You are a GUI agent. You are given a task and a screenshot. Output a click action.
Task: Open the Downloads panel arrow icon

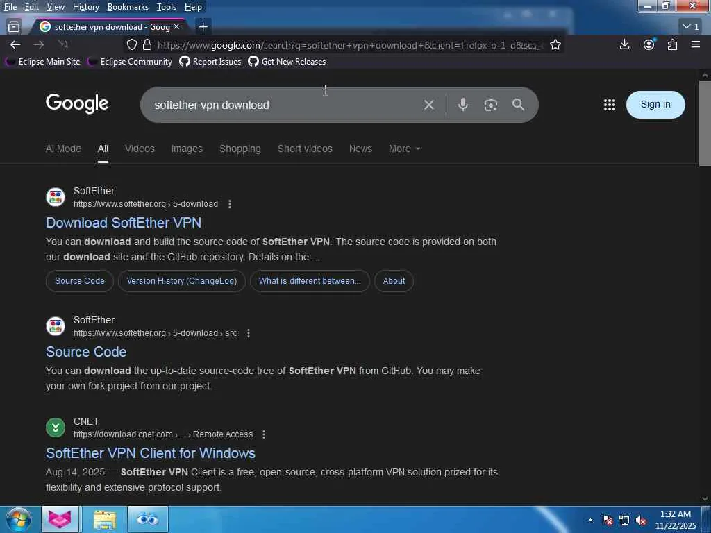624,44
